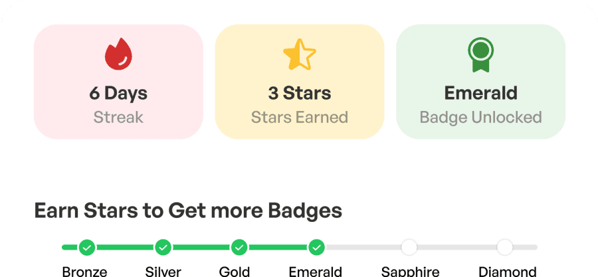Click the gray track between Sapphire and Diamond
The width and height of the screenshot is (598, 277).
click(457, 248)
